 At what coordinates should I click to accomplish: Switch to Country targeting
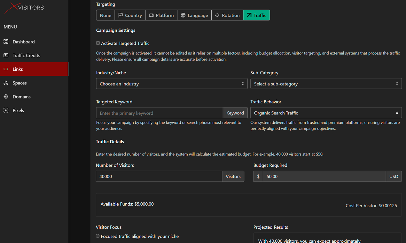(x=130, y=15)
